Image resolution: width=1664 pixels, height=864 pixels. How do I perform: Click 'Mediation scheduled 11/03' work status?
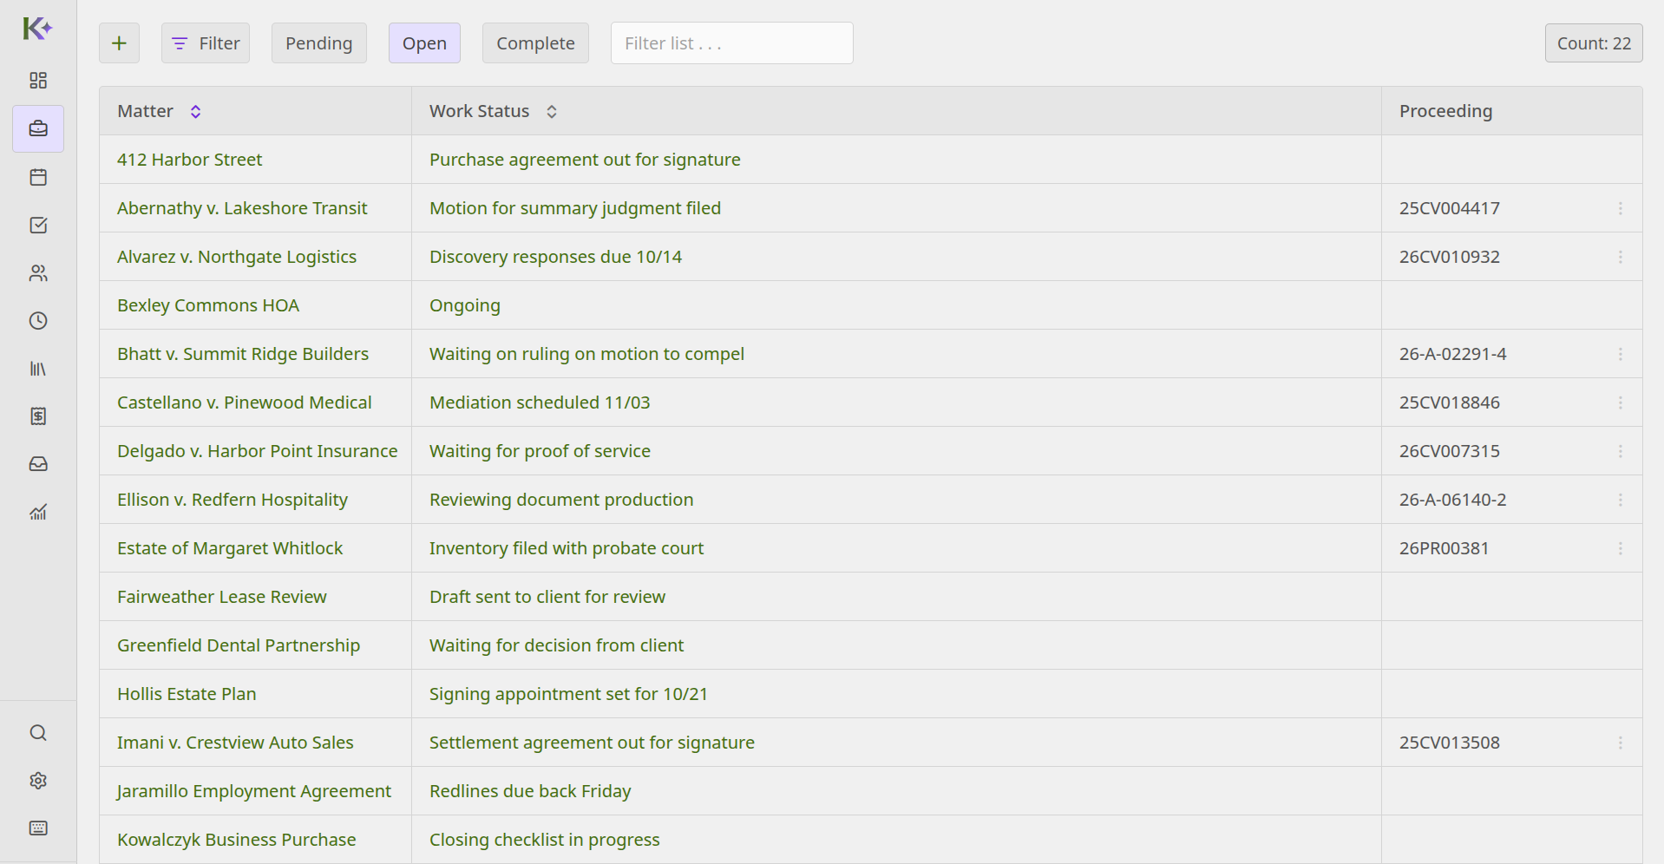tap(540, 403)
